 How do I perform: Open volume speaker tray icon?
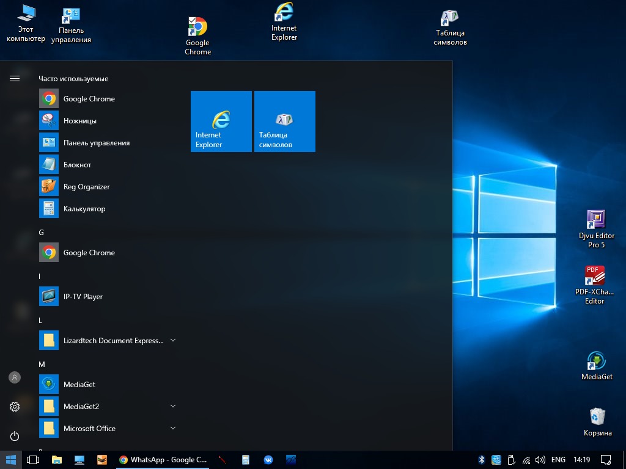[540, 460]
